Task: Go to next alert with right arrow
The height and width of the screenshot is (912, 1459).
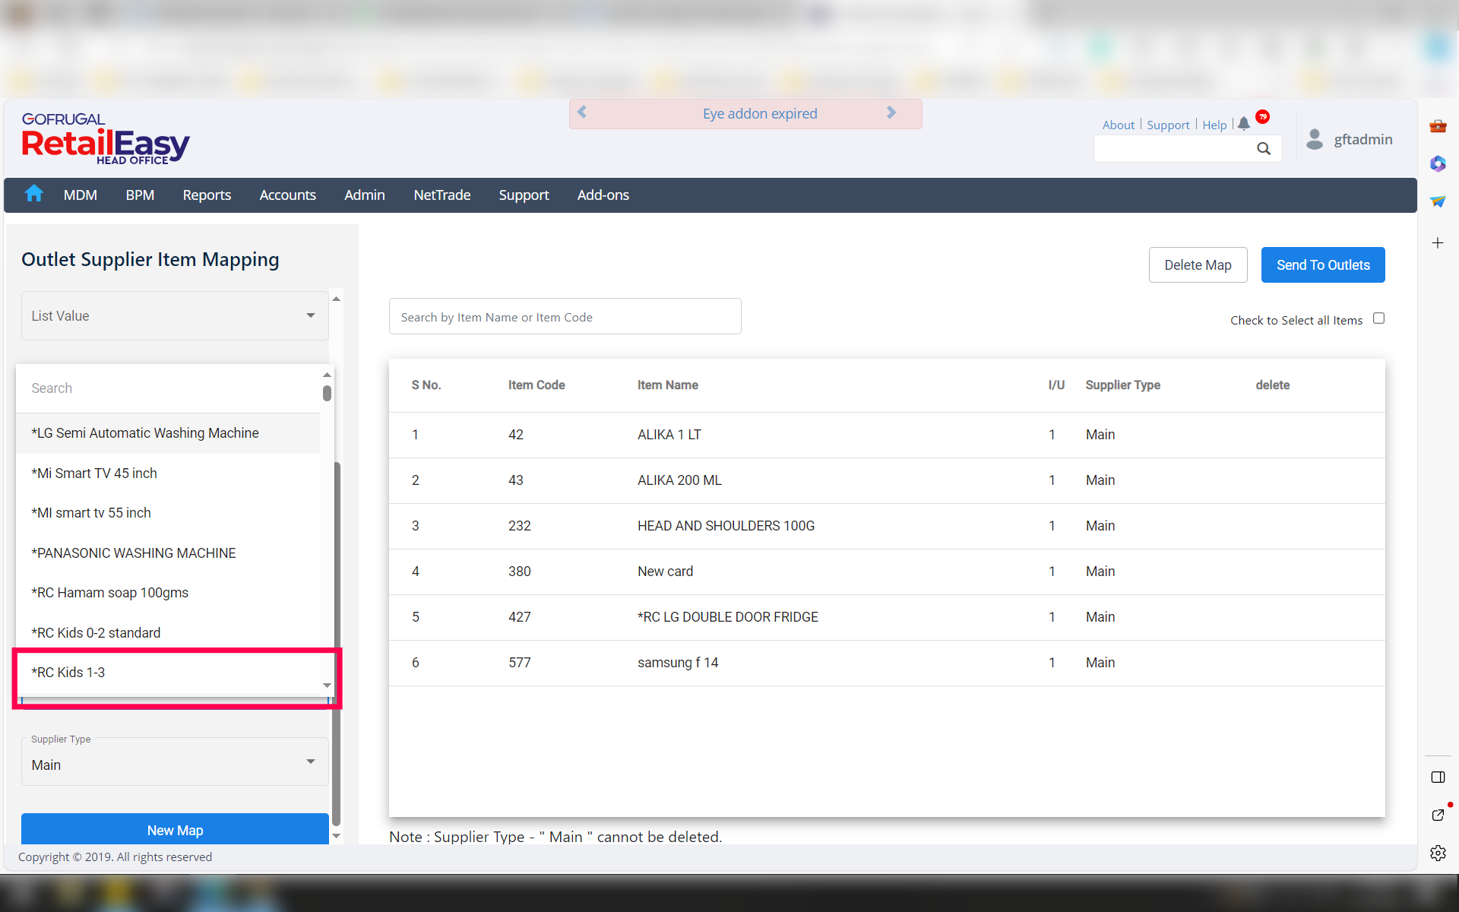Action: [x=891, y=112]
